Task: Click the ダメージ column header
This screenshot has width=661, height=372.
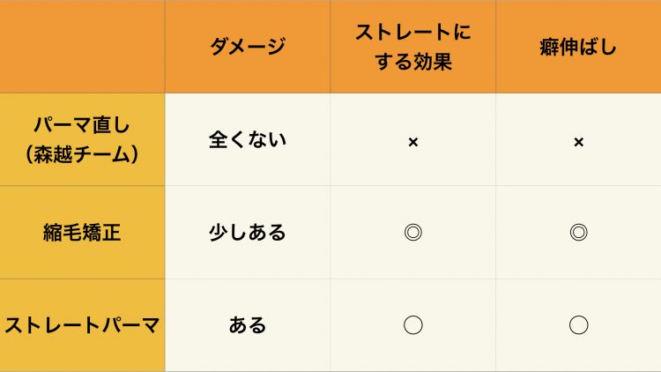Action: click(x=248, y=47)
